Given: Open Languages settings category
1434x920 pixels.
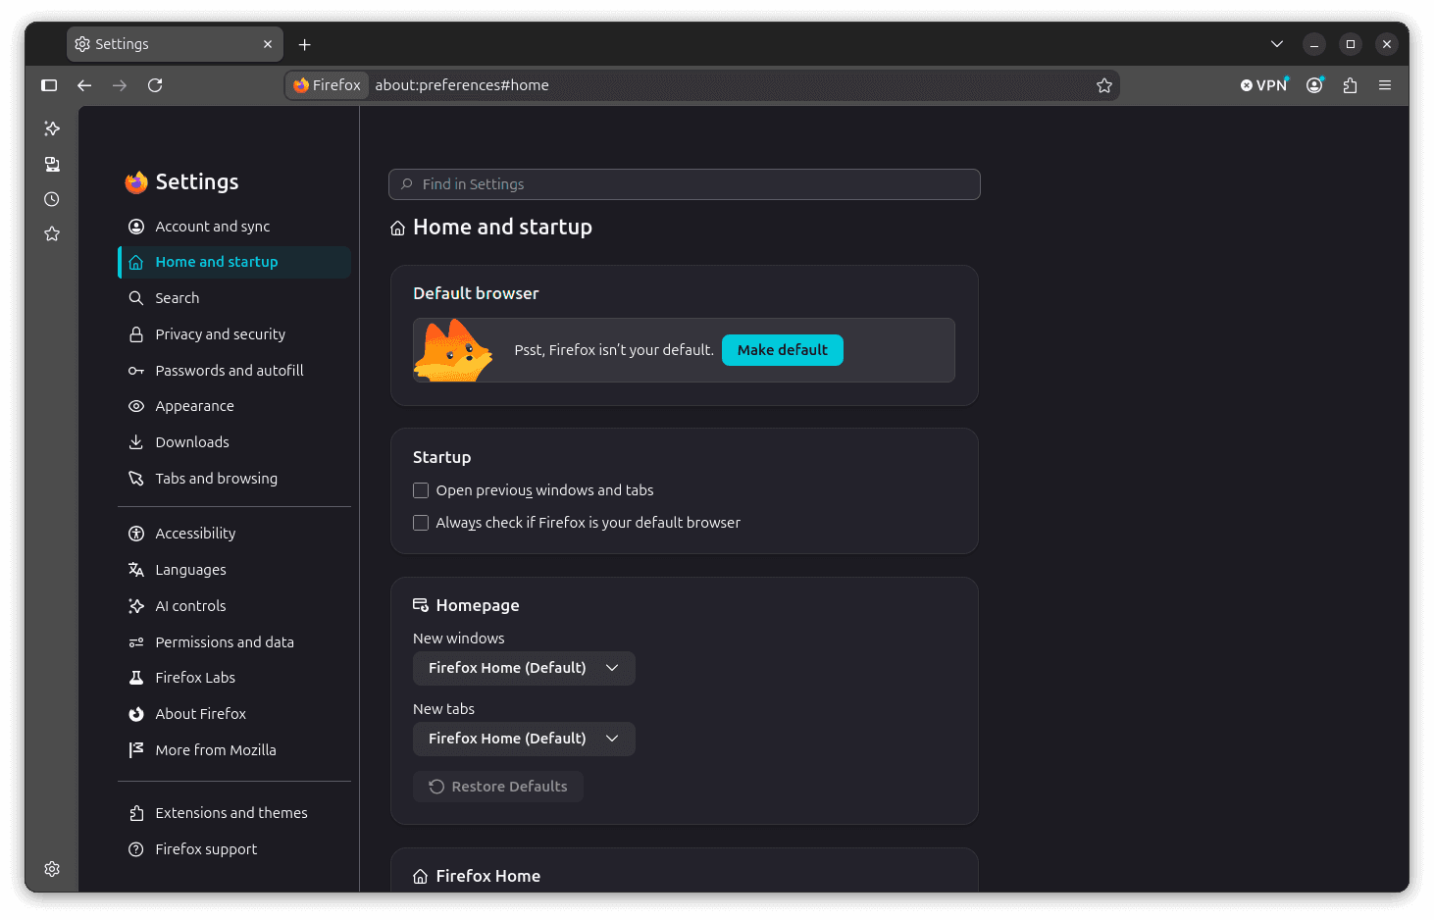Looking at the screenshot, I should point(234,570).
